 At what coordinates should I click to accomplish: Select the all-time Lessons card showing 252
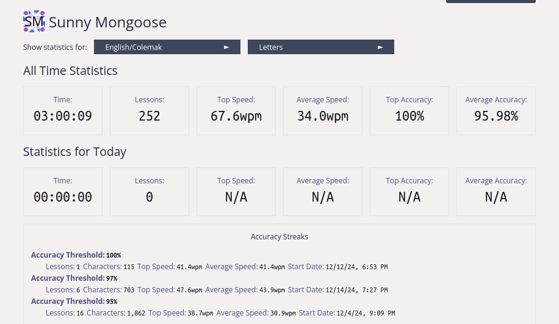tap(150, 111)
